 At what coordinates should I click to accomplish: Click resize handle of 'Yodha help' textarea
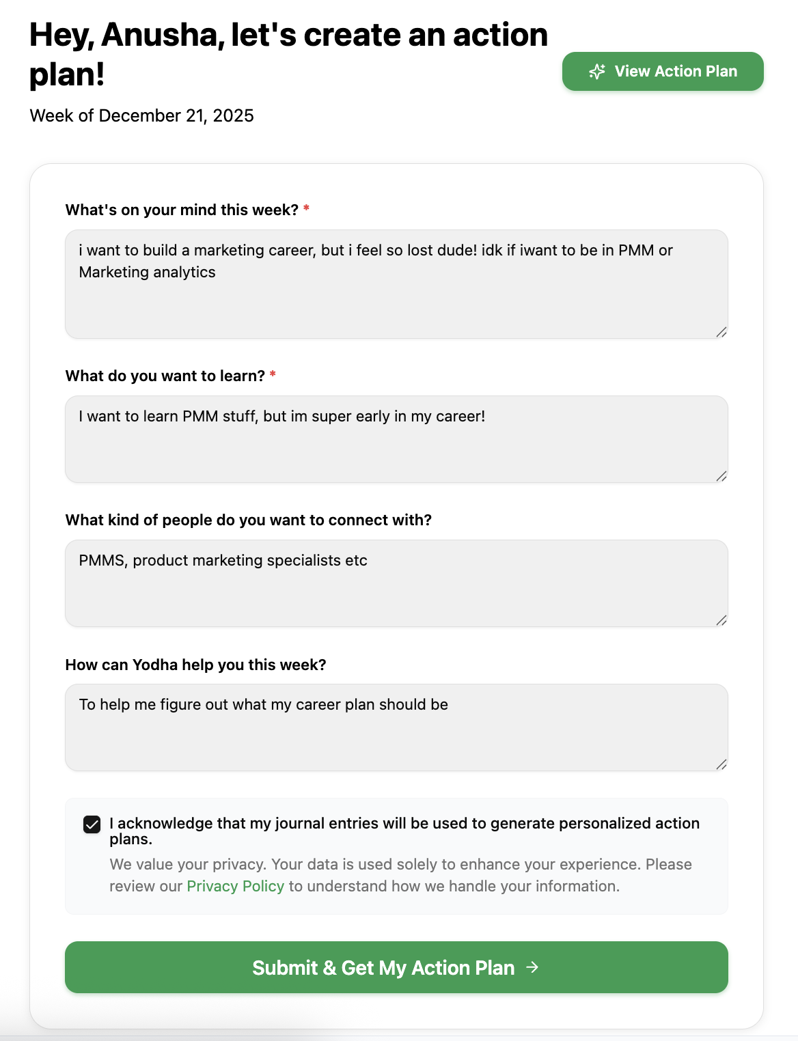click(x=721, y=764)
